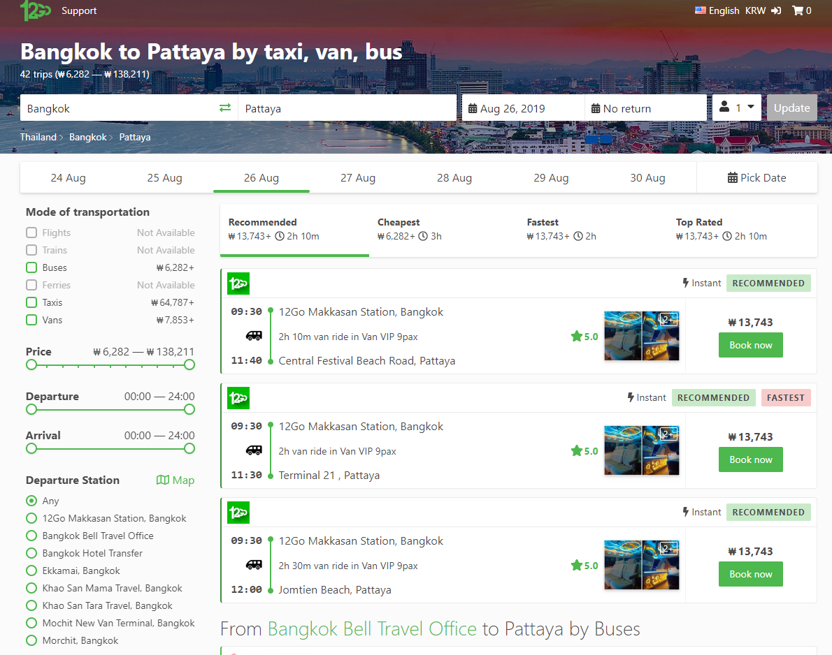Switch to 30 Aug date tab
This screenshot has height=655, width=832.
[648, 178]
